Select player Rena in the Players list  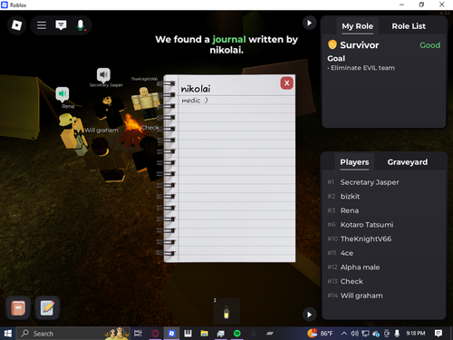click(x=350, y=210)
